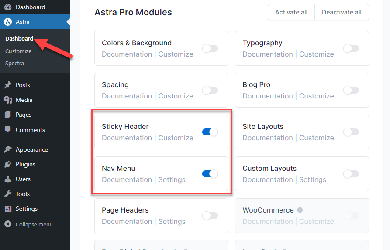Switch on the Page Headers toggle
This screenshot has width=390, height=250.
pyautogui.click(x=210, y=216)
